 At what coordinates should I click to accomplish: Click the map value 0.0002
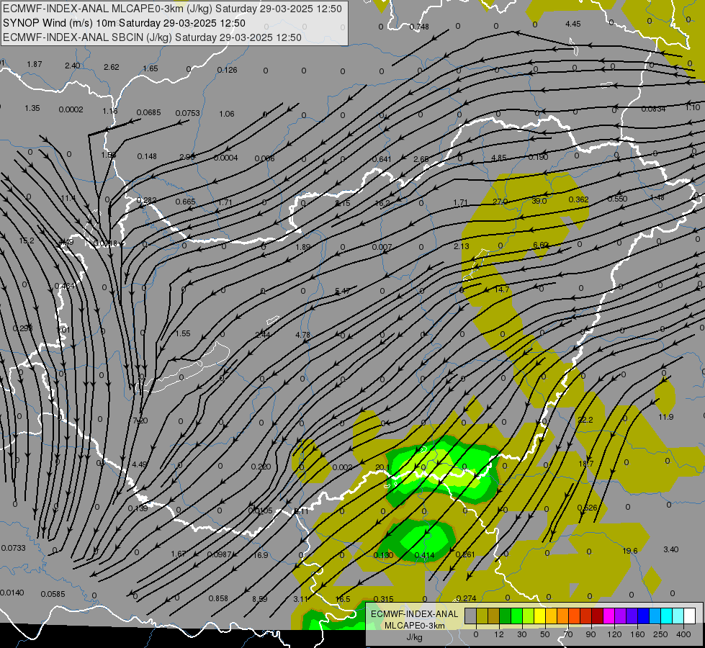(71, 109)
